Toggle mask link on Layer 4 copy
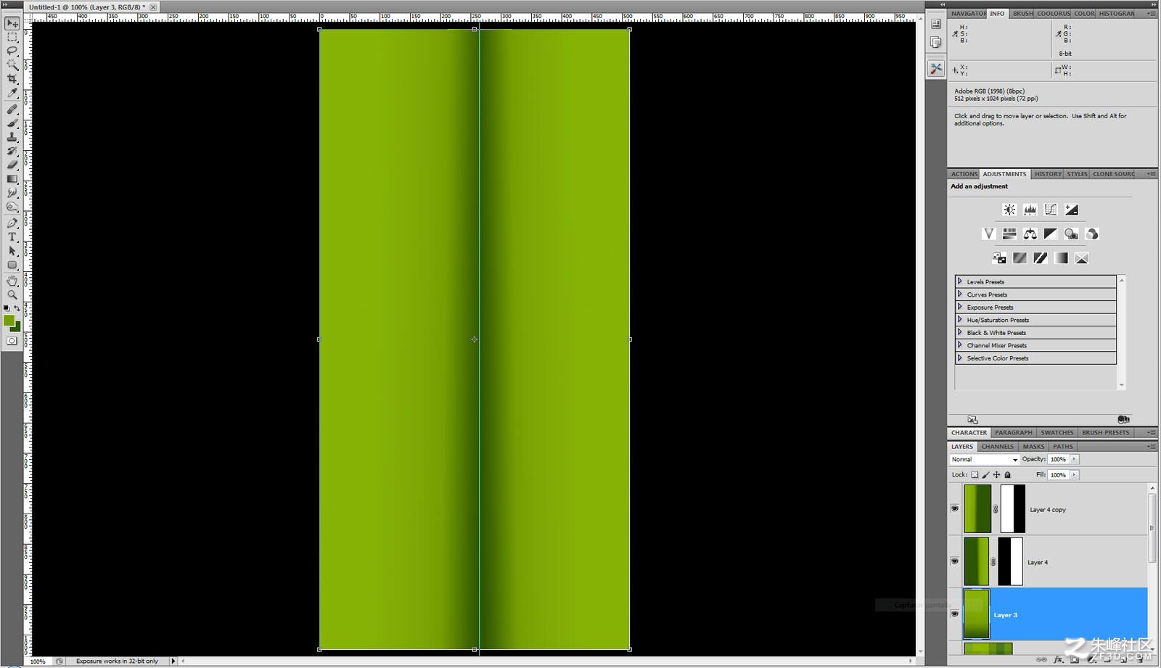The image size is (1161, 668). coord(996,509)
